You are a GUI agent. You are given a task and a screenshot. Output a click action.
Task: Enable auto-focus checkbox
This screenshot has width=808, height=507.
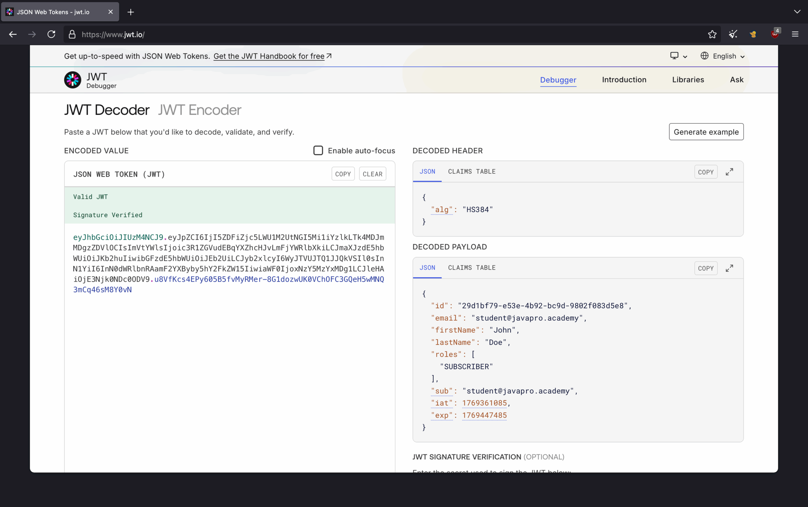(317, 150)
